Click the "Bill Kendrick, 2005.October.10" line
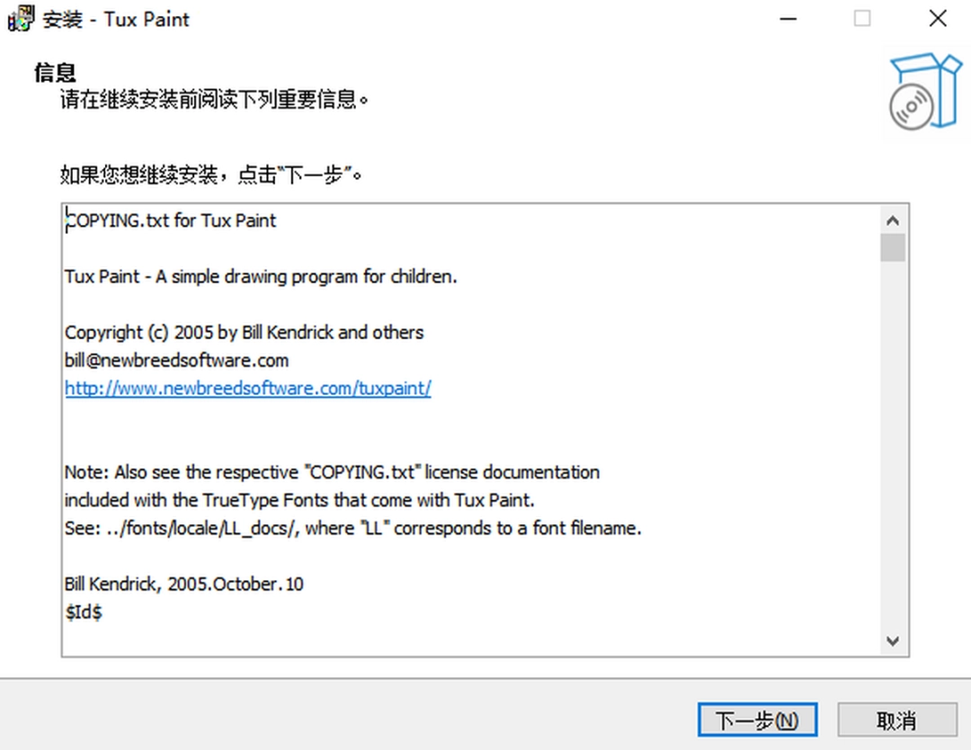Image resolution: width=971 pixels, height=750 pixels. 183,585
